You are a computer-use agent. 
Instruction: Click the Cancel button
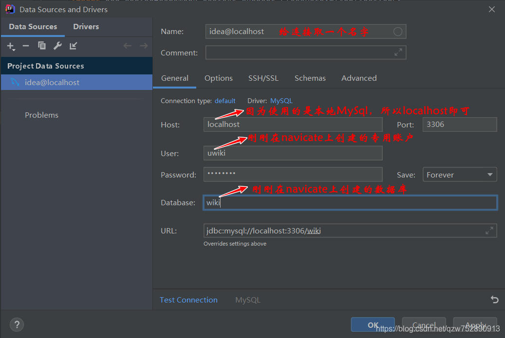[x=424, y=324]
